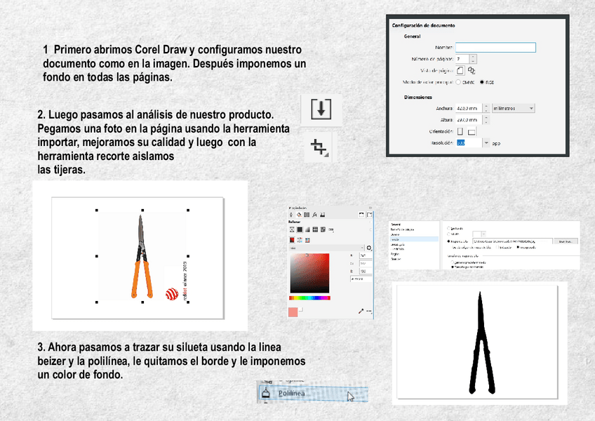
Task: Click the red dot award logo
Action: click(172, 294)
